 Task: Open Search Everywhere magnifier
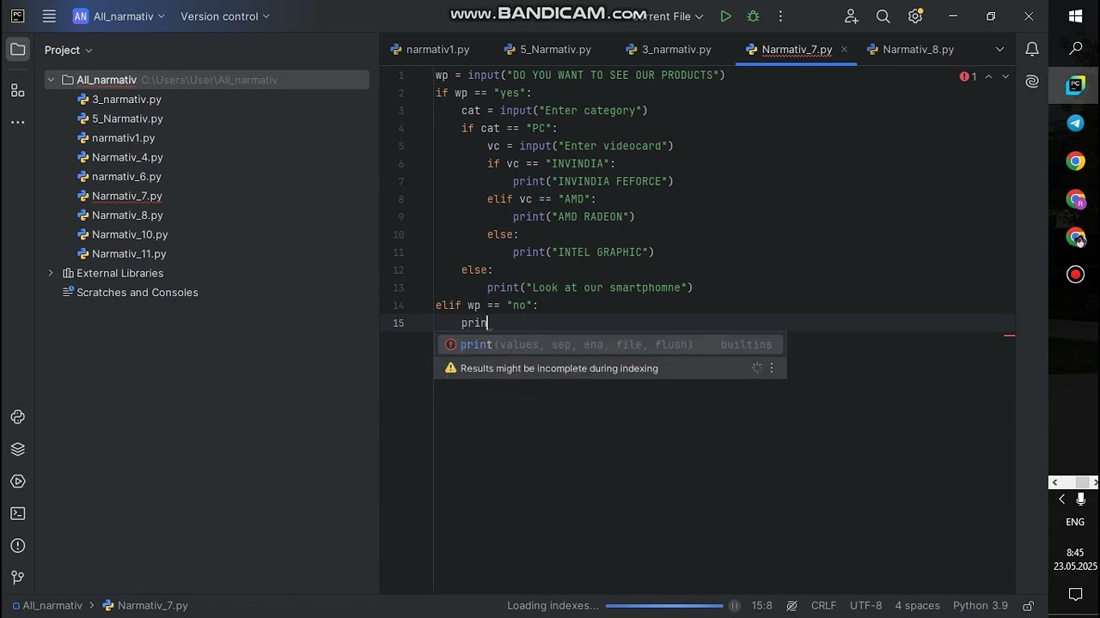click(883, 16)
